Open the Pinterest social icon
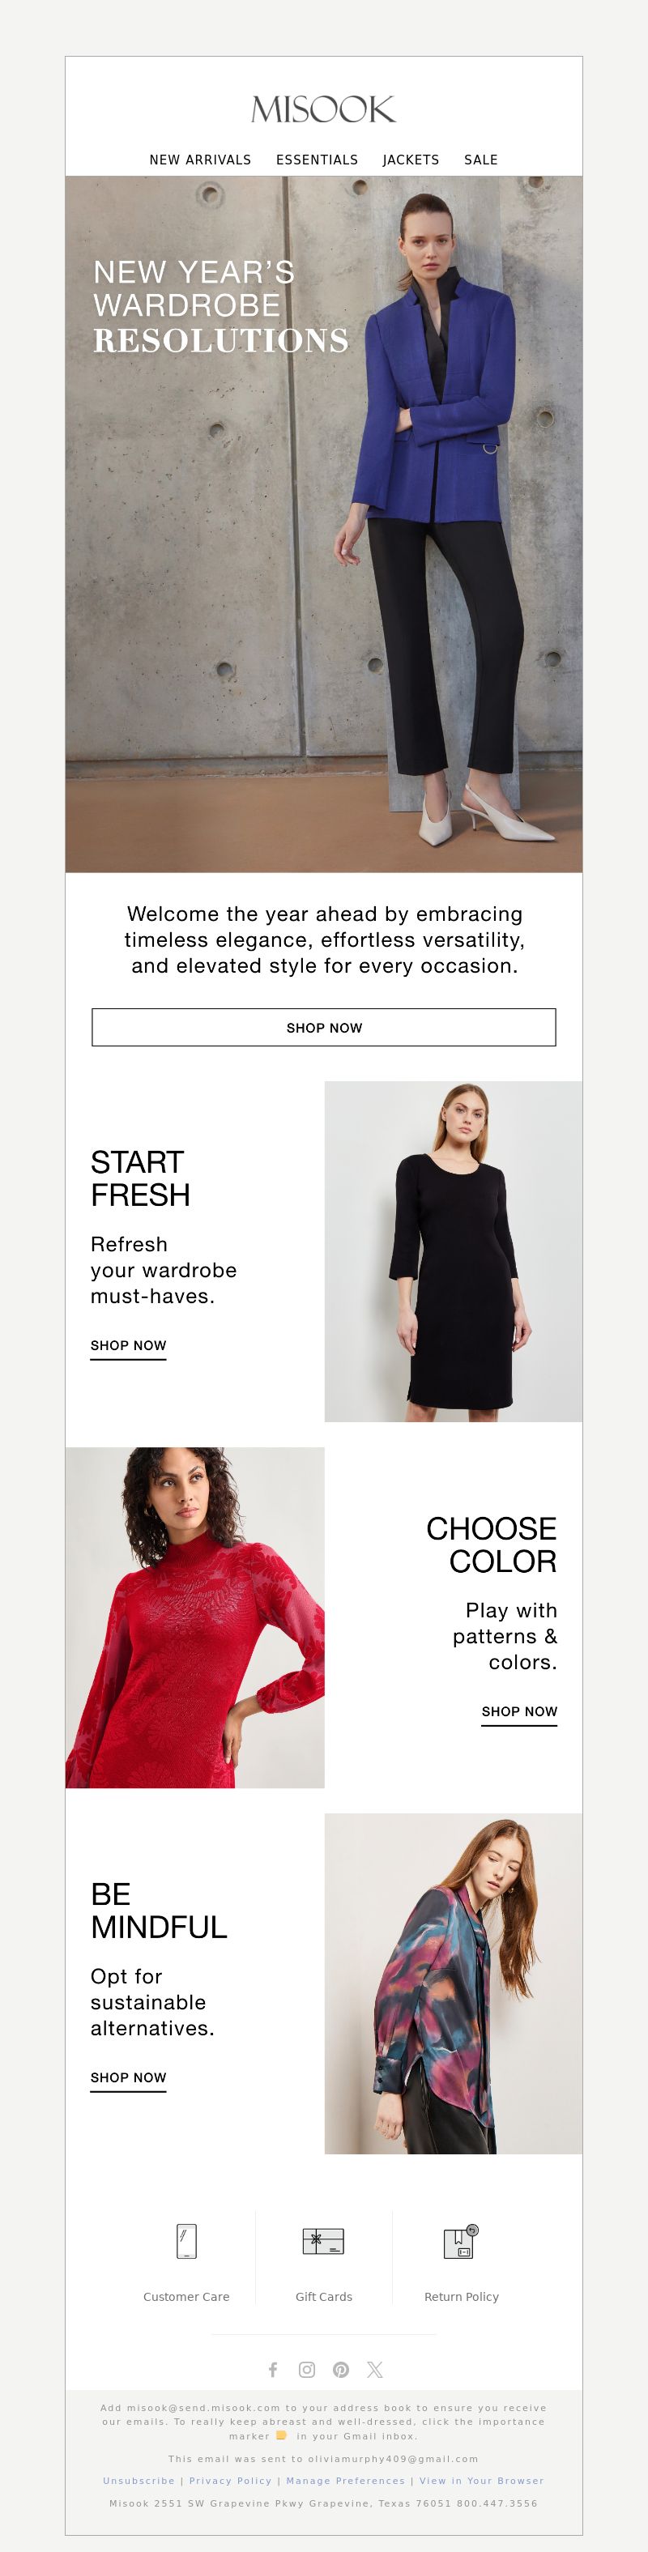This screenshot has height=2552, width=648. (x=341, y=2369)
